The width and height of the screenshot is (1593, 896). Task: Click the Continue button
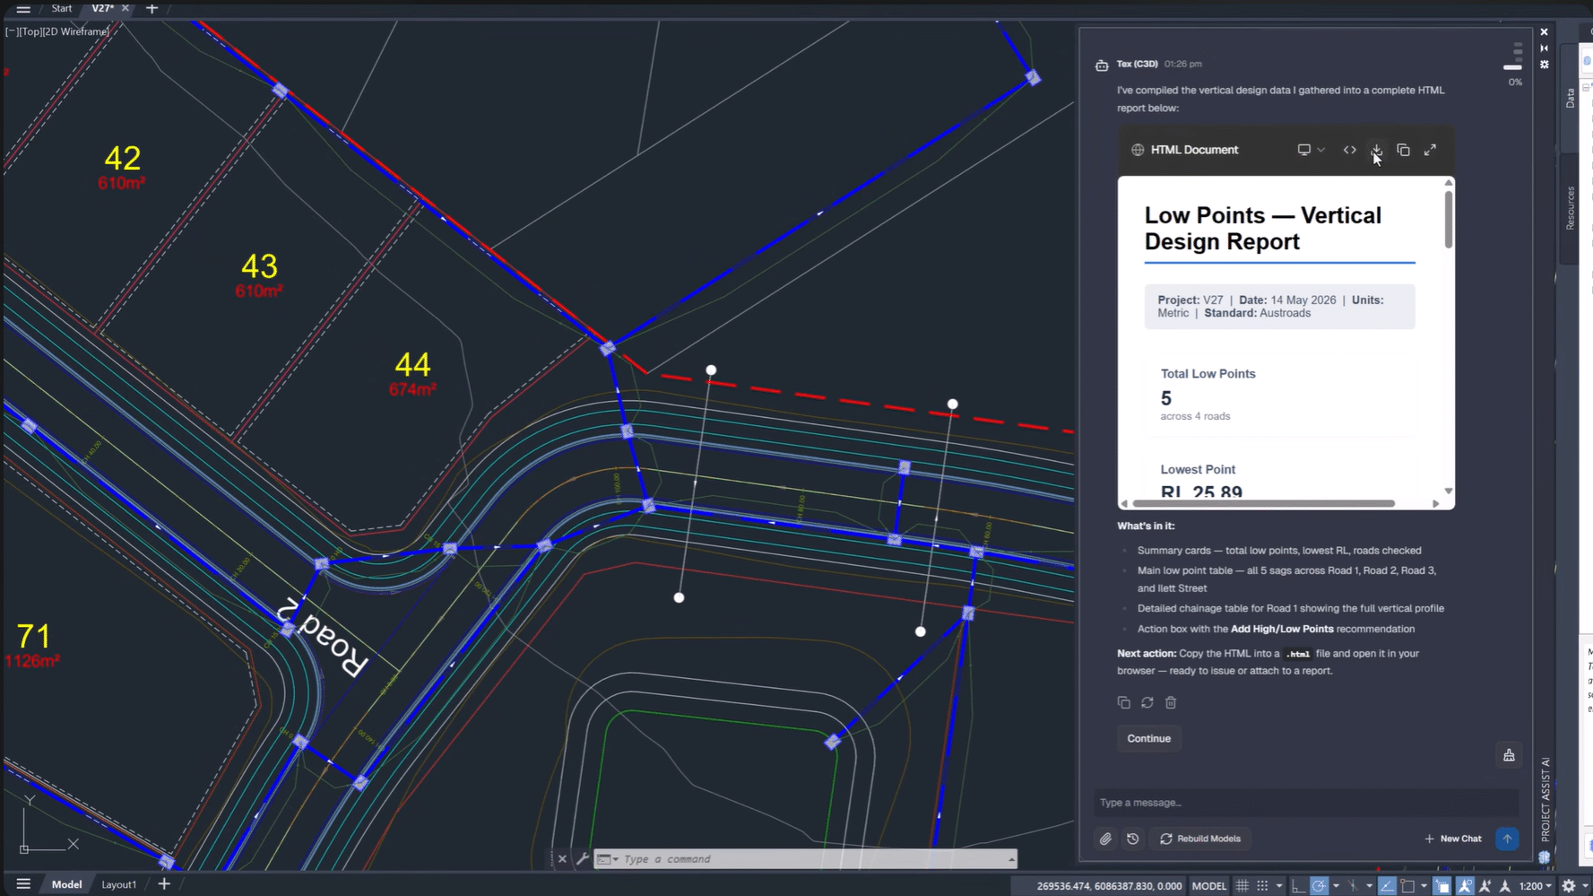[1148, 738]
